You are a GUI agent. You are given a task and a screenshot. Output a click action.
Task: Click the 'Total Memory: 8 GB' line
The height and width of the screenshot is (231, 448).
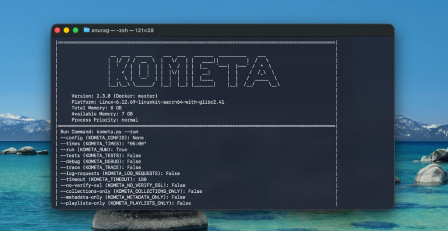pos(96,108)
